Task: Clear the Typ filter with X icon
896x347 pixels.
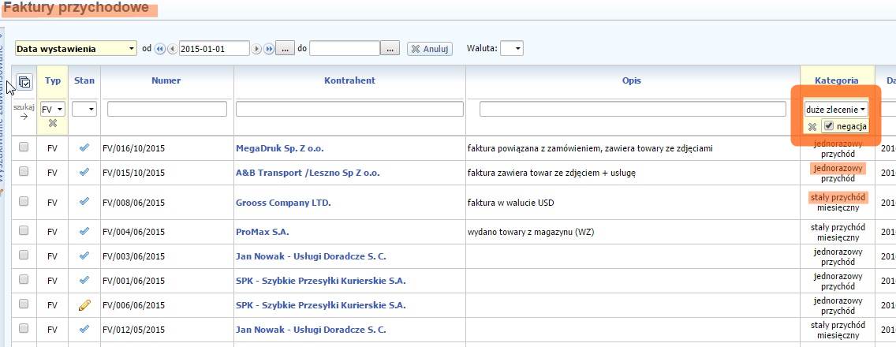Action: [x=52, y=123]
